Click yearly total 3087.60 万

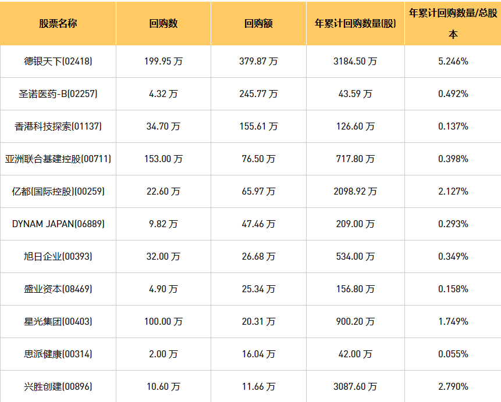pyautogui.click(x=356, y=387)
